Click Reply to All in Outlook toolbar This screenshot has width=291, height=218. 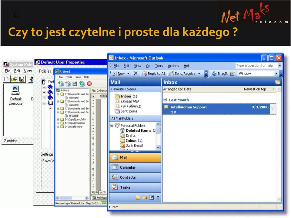tap(153, 74)
